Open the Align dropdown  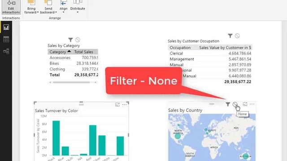[x=64, y=7]
